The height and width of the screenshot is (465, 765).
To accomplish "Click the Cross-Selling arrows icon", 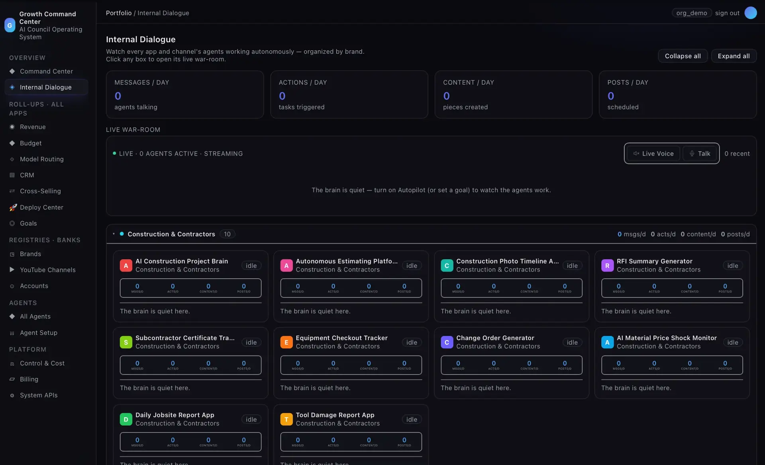I will pyautogui.click(x=12, y=191).
